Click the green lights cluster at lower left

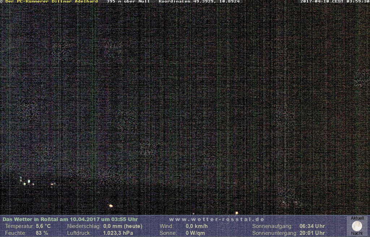coord(27,182)
